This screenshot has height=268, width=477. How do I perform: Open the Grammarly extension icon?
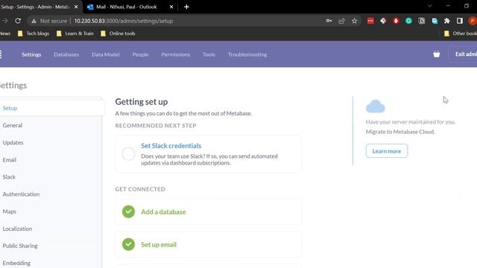coord(408,21)
